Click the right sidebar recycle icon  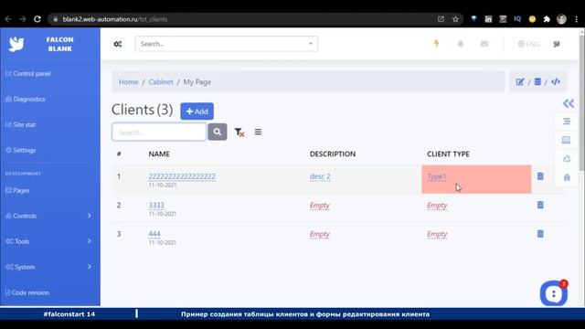coord(567,159)
